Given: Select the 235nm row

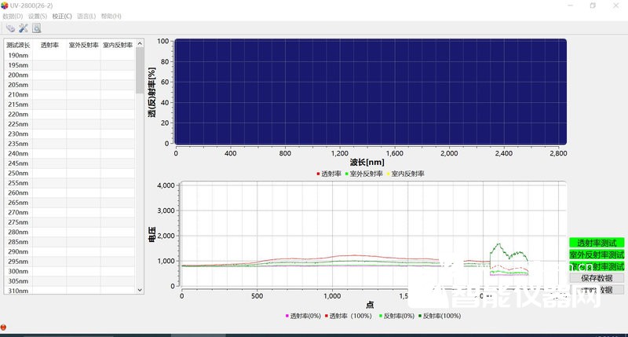Looking at the screenshot, I should (x=70, y=144).
